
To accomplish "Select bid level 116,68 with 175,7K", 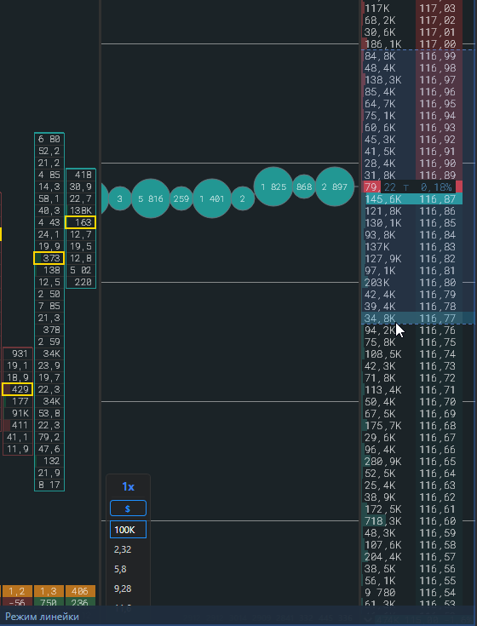I will point(413,426).
